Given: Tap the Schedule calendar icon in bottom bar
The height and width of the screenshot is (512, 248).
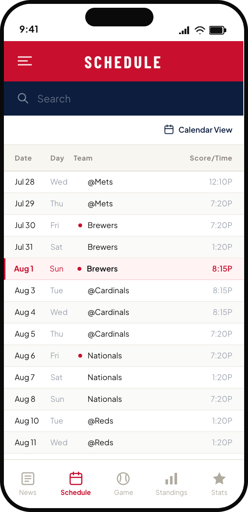Looking at the screenshot, I should (76, 479).
